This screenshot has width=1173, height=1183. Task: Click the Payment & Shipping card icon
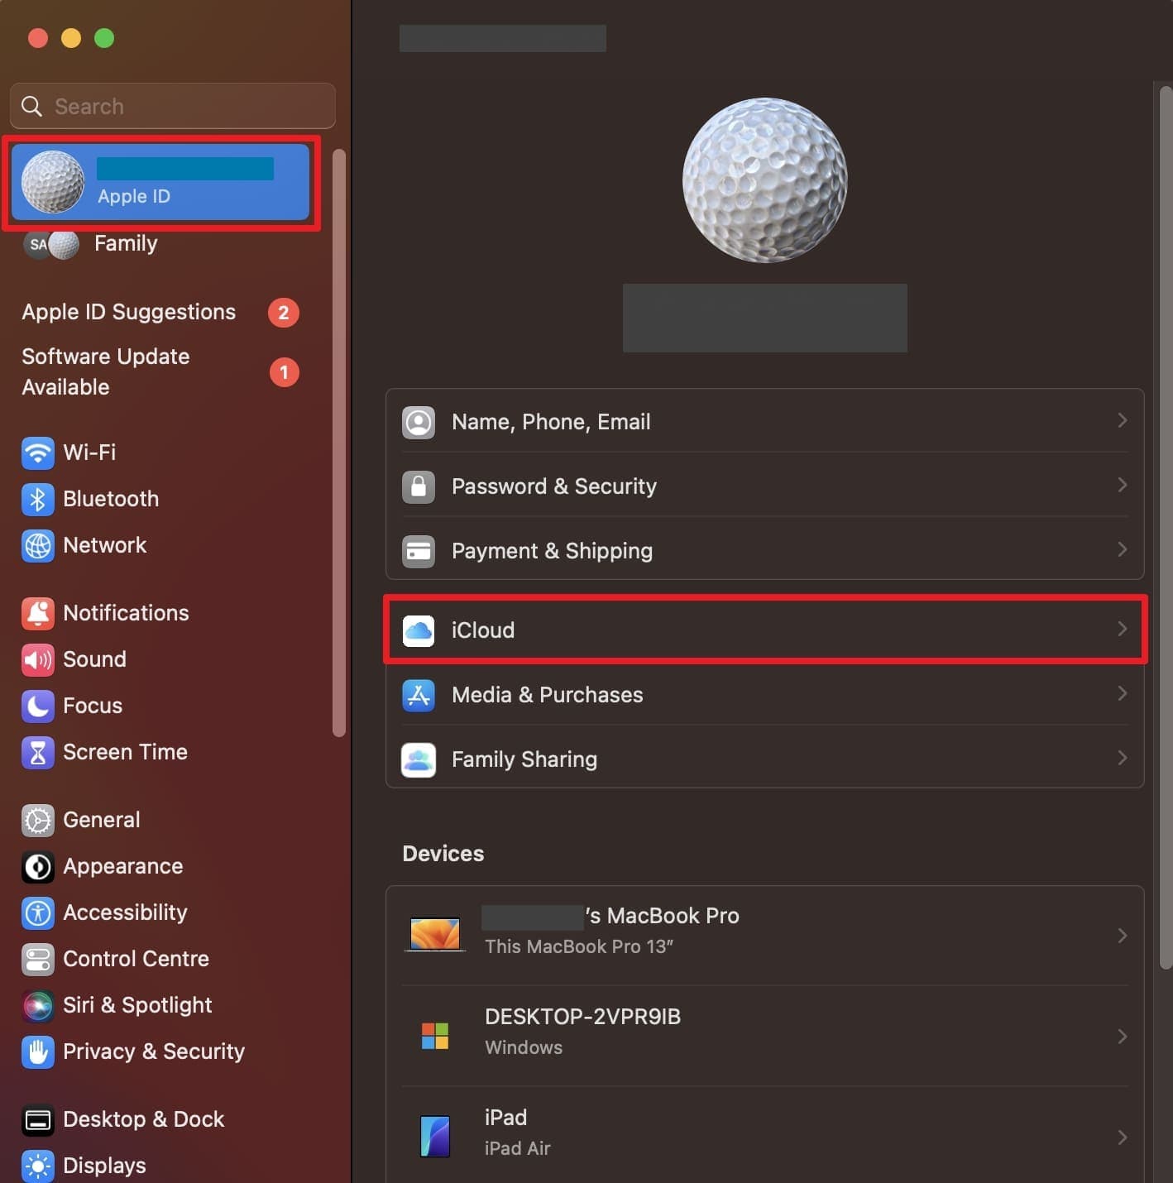419,551
